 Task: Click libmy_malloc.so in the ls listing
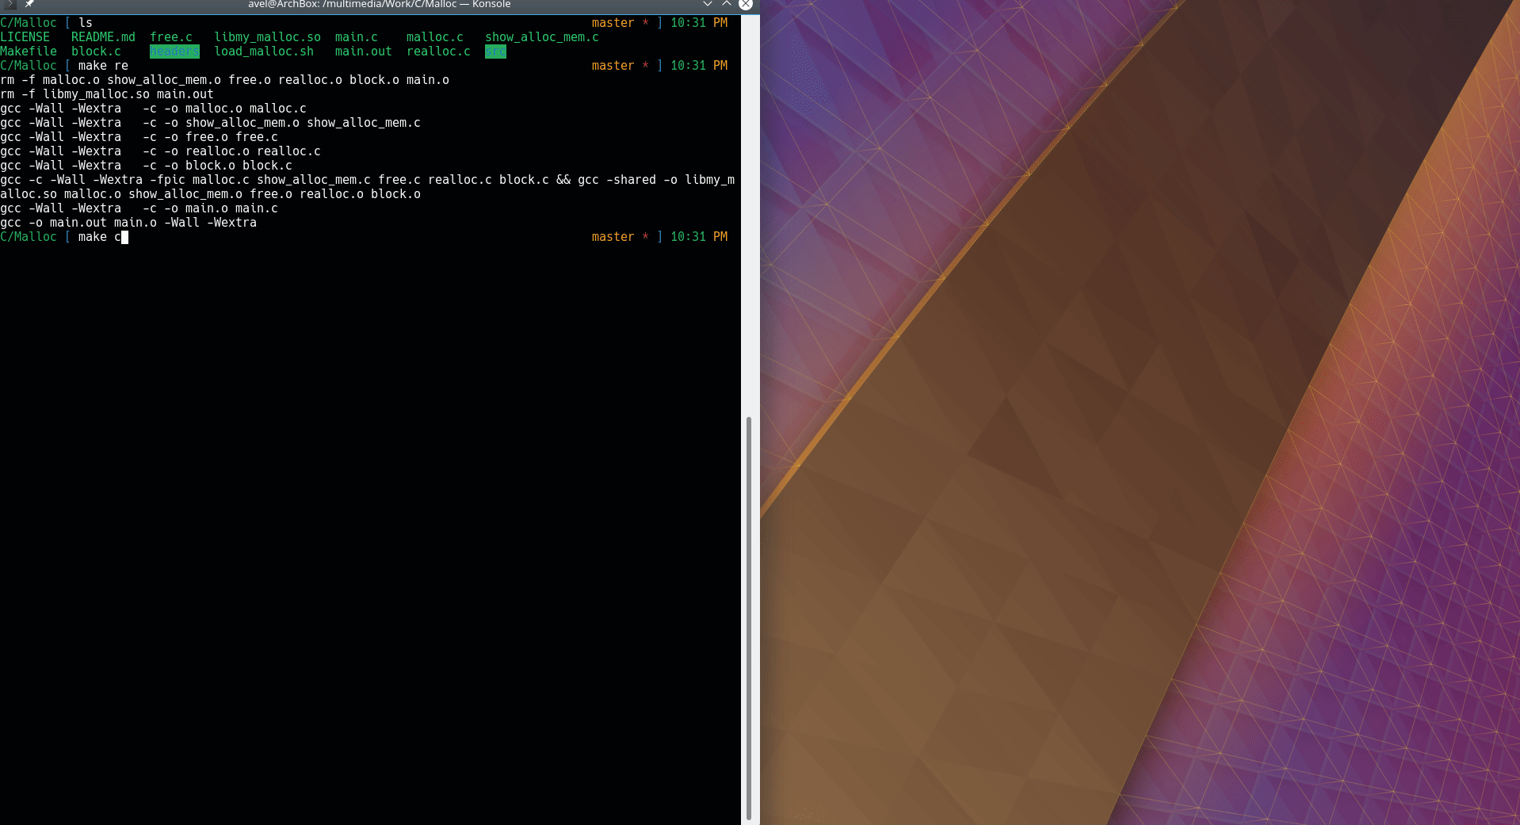(267, 37)
